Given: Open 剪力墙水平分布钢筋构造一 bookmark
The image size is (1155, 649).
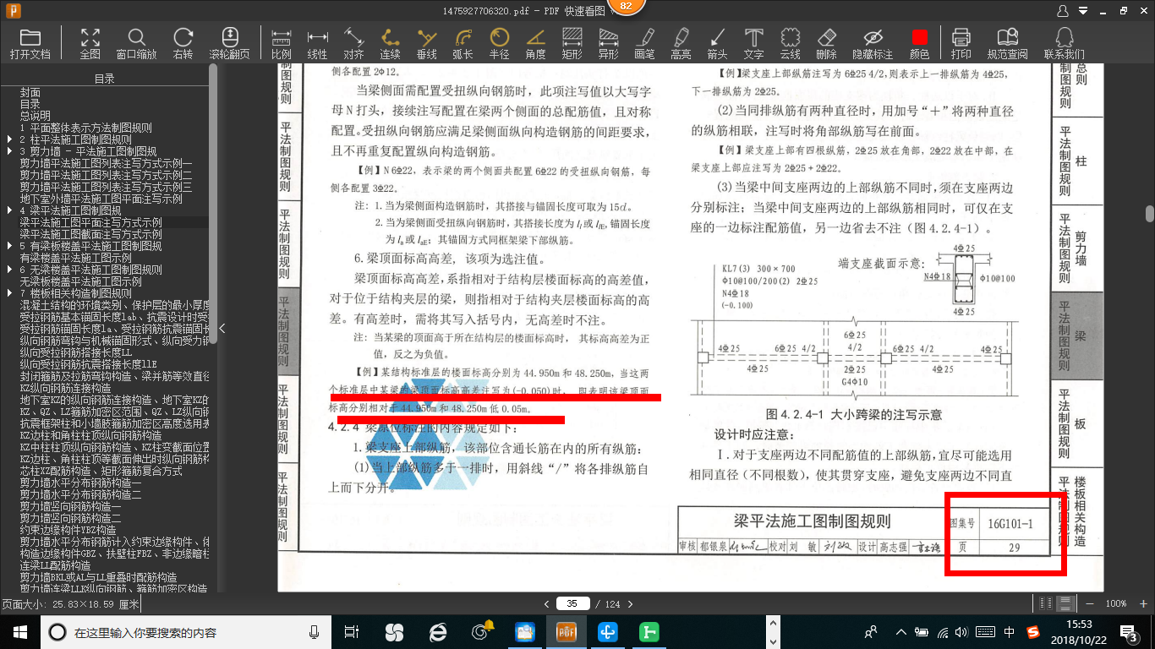Looking at the screenshot, I should pyautogui.click(x=81, y=483).
